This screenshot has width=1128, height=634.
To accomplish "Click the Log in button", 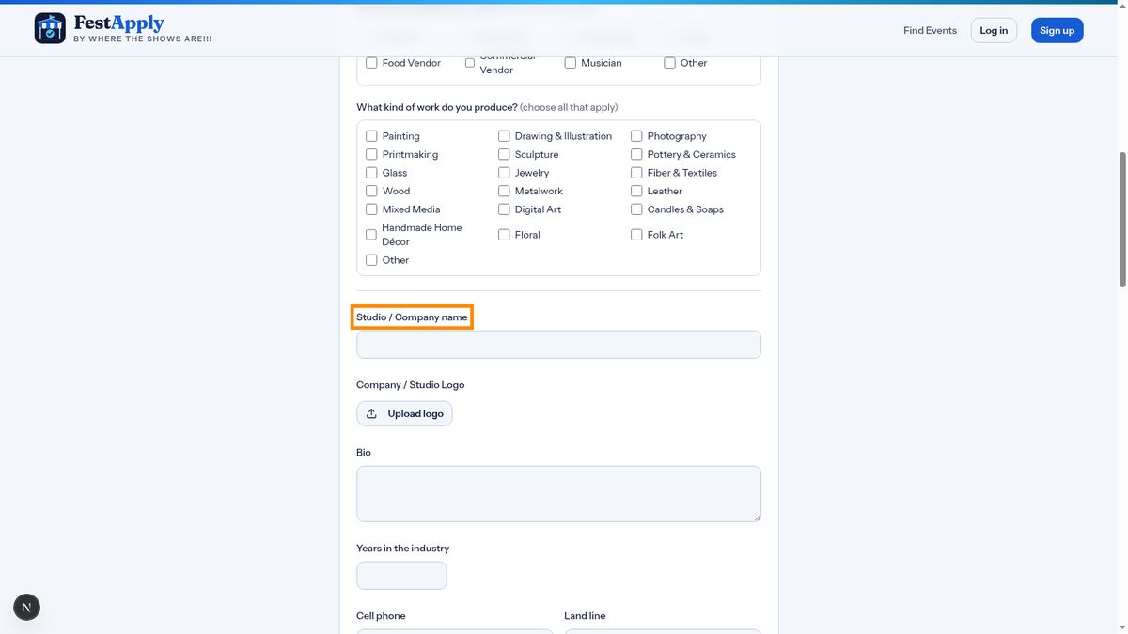I will [x=994, y=30].
